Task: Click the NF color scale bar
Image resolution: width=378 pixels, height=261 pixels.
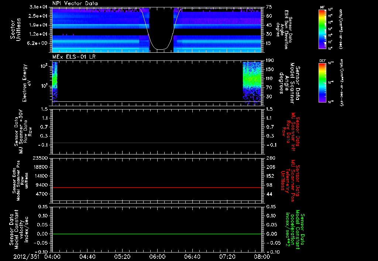Action: tap(323, 29)
